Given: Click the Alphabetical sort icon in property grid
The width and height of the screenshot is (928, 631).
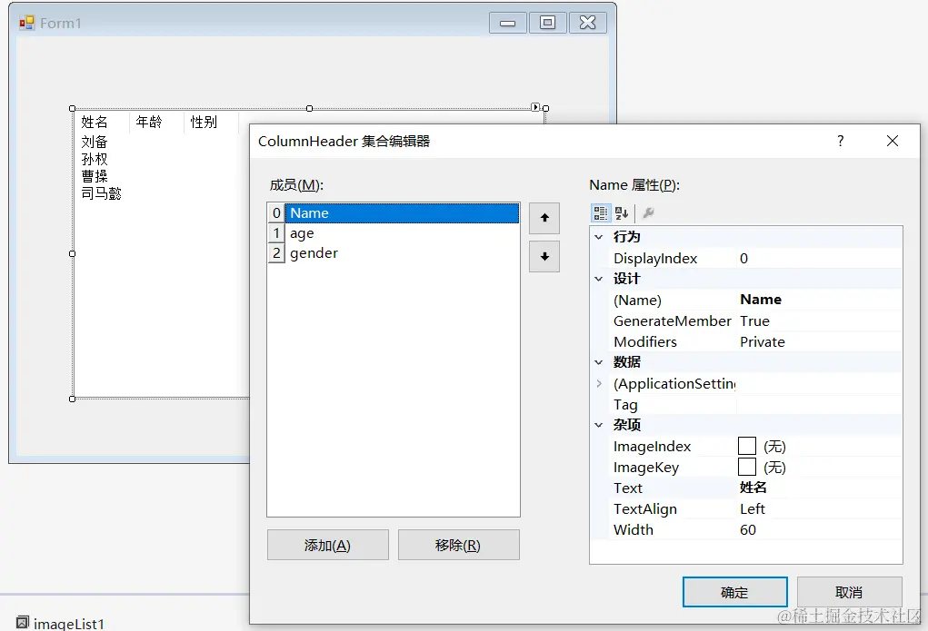Looking at the screenshot, I should coord(622,212).
